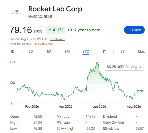The height and width of the screenshot is (133, 148).
Task: Select the 6M time range tab
Action: tap(67, 51)
